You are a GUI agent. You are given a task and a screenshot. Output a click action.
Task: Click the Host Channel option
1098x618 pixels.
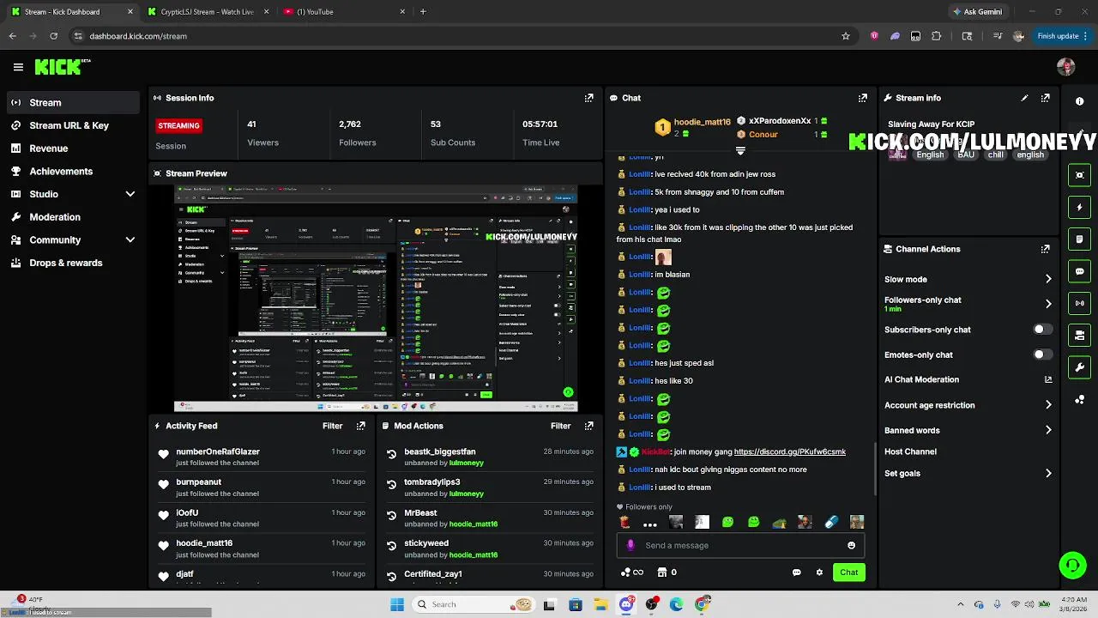pos(910,451)
